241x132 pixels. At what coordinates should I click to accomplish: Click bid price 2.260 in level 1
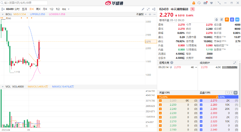[x=173, y=101]
